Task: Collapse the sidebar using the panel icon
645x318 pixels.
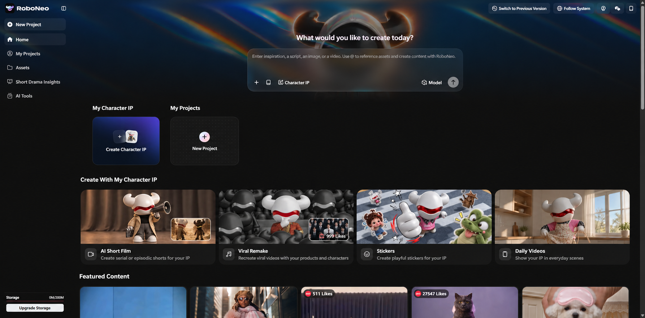Action: click(x=64, y=8)
